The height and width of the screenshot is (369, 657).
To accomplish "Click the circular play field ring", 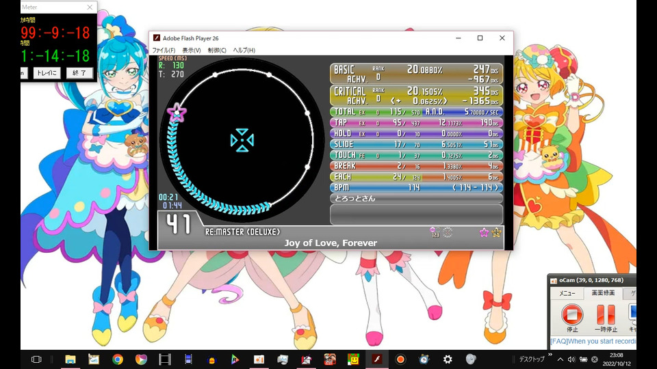I will click(242, 140).
